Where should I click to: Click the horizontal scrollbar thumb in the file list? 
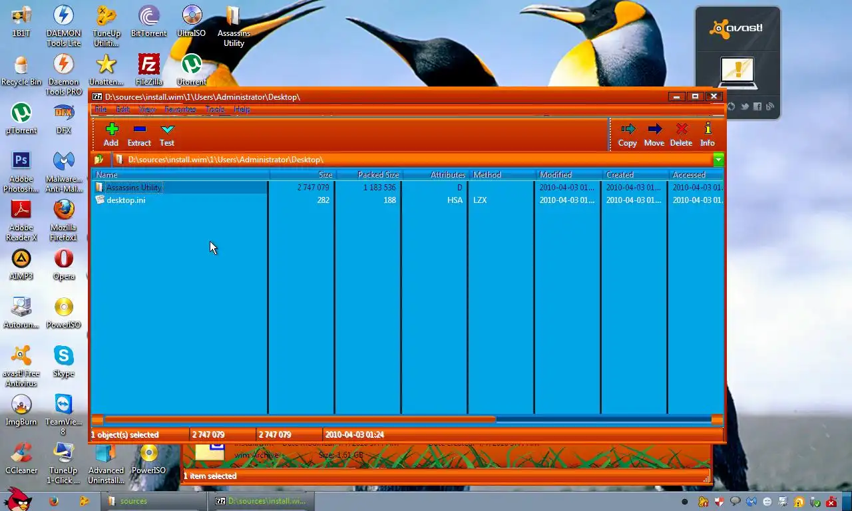[x=300, y=420]
